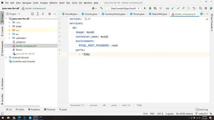The width and height of the screenshot is (214, 120).
Task: Open Key Promoter X side panel
Action: pyautogui.click(x=212, y=22)
